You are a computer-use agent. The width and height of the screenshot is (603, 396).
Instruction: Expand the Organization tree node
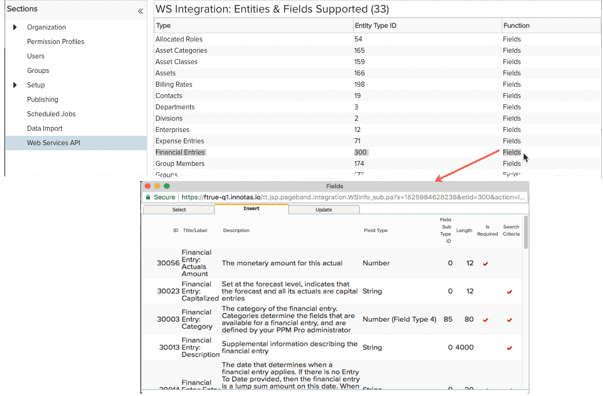(x=15, y=27)
